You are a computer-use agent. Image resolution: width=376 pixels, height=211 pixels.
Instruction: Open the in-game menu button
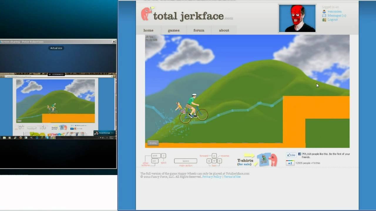click(x=153, y=143)
